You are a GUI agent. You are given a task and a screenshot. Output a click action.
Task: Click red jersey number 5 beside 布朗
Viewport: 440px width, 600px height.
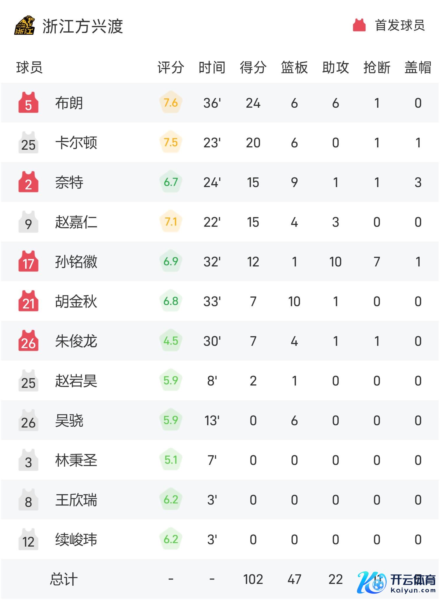coord(28,103)
